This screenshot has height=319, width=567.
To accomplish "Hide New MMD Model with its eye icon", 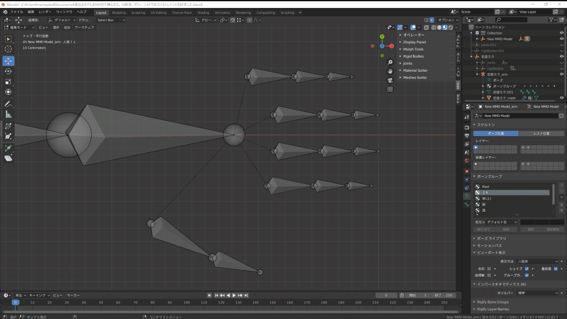I will point(562,39).
